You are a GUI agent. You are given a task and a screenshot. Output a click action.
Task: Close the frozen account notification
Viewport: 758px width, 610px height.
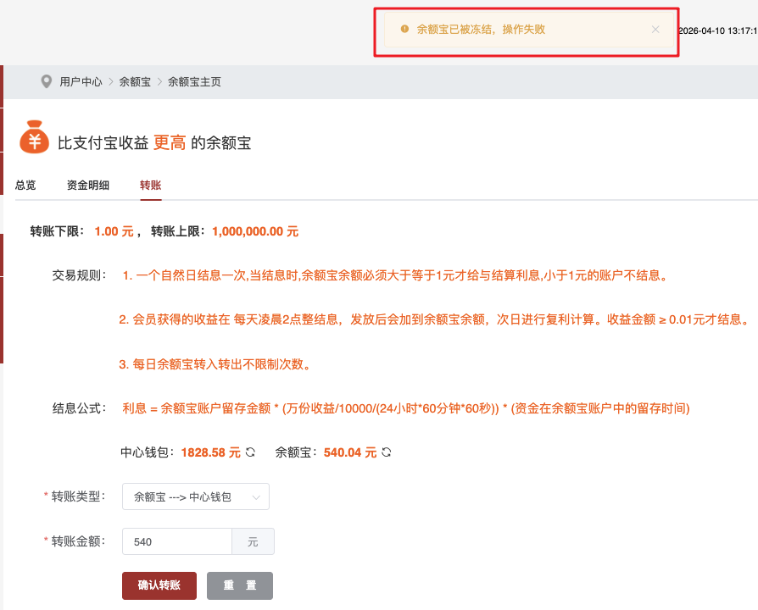[x=655, y=30]
